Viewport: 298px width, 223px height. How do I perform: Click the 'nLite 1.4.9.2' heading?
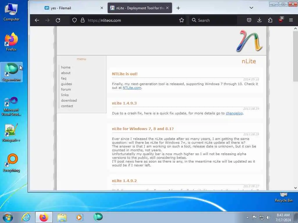(x=124, y=181)
